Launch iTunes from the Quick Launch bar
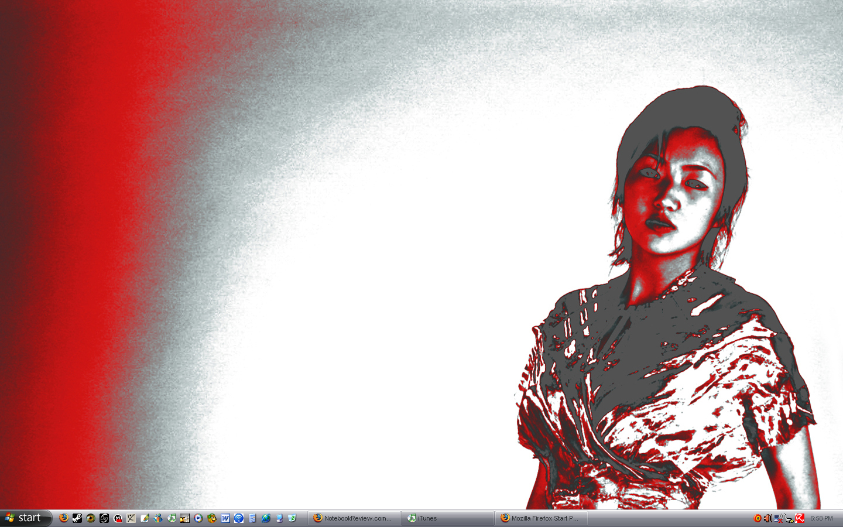This screenshot has height=527, width=843. tap(172, 518)
